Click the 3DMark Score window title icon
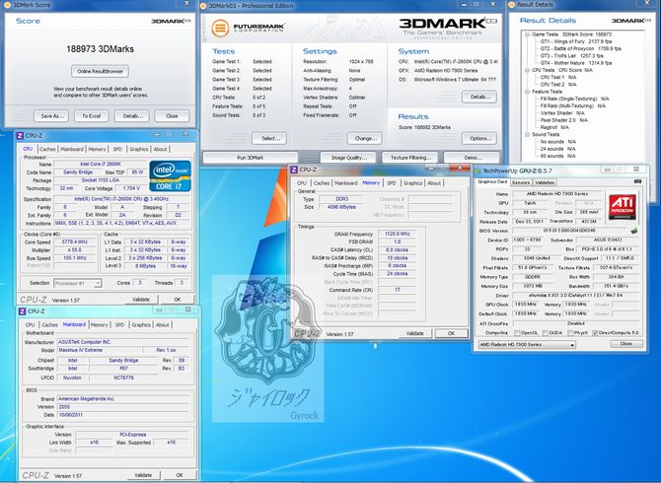The width and height of the screenshot is (661, 483). tap(7, 5)
